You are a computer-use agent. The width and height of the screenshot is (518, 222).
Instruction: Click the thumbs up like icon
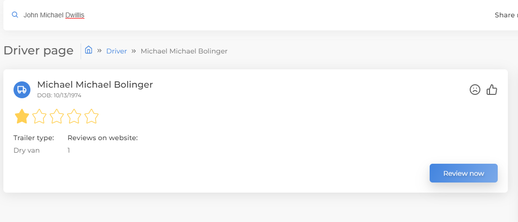tap(492, 90)
